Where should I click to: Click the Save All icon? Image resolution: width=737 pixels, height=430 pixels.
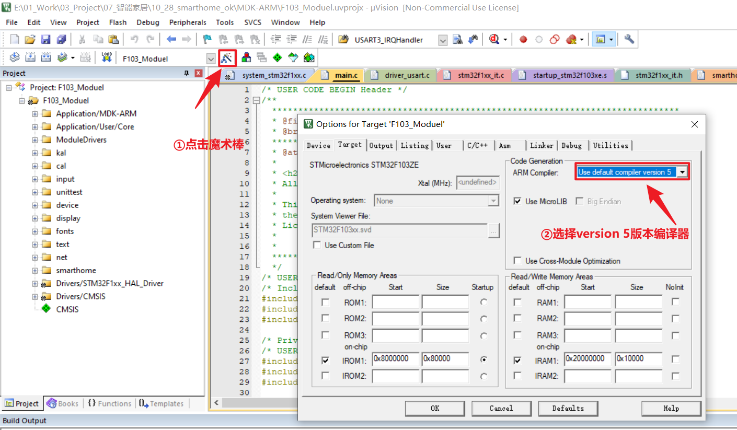click(61, 40)
